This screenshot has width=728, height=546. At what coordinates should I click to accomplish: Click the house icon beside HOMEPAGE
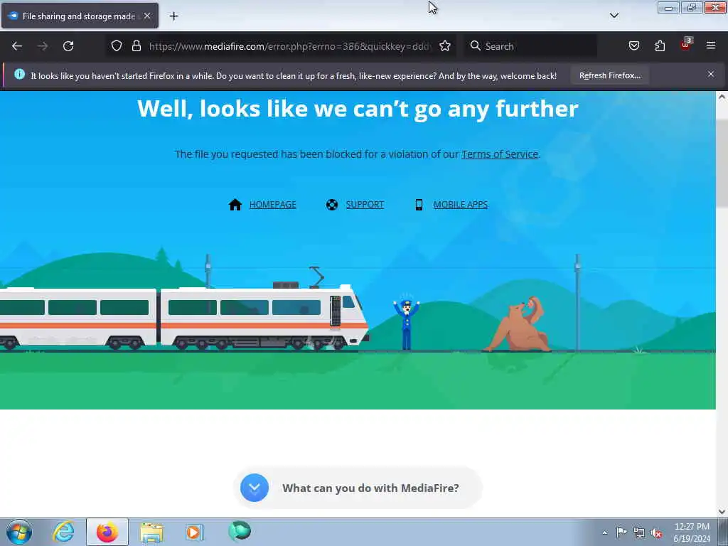235,204
